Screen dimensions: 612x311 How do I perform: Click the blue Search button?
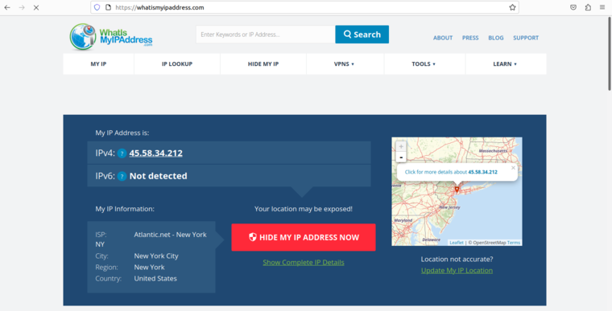[362, 35]
